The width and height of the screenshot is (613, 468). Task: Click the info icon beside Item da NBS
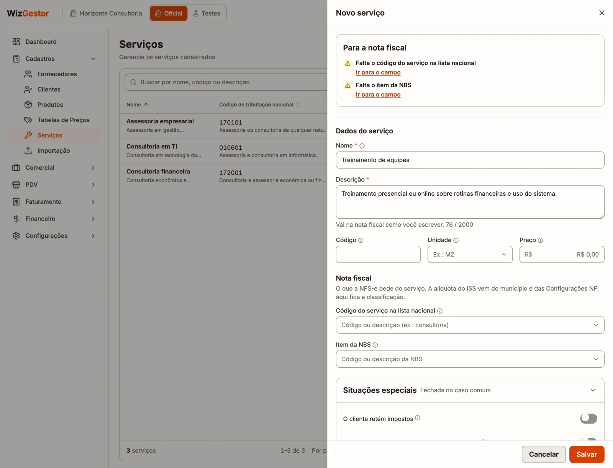(x=375, y=345)
